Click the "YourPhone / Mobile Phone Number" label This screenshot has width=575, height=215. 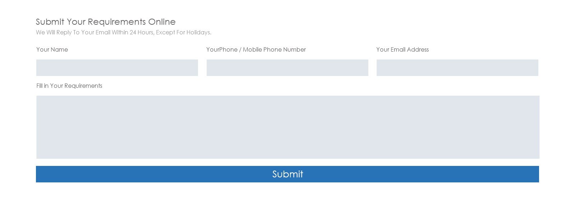(256, 49)
